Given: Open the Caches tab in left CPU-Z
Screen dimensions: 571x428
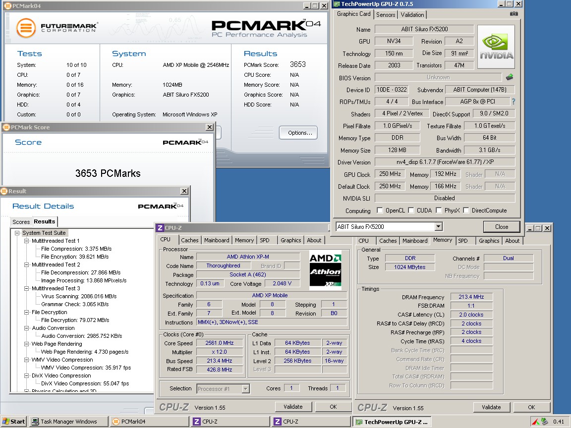Looking at the screenshot, I should click(190, 240).
